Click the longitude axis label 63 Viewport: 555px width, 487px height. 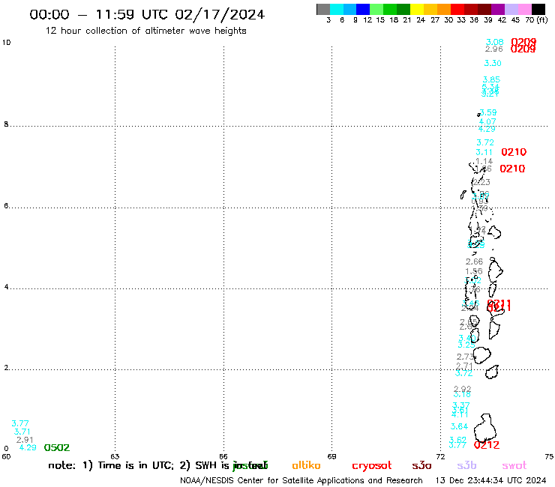click(115, 456)
